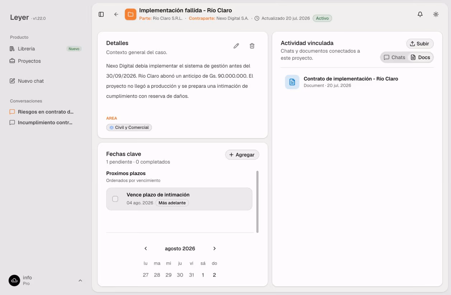
Task: Select day 29 in the calendar
Action: point(169,275)
